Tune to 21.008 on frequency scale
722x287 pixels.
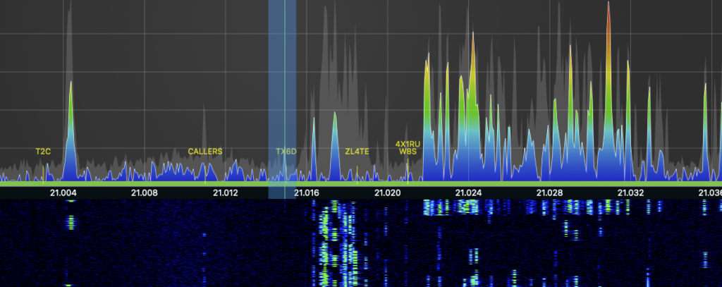(x=145, y=193)
